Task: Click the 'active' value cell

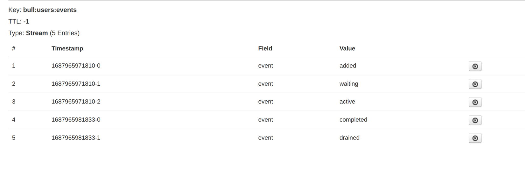Action: tap(347, 102)
